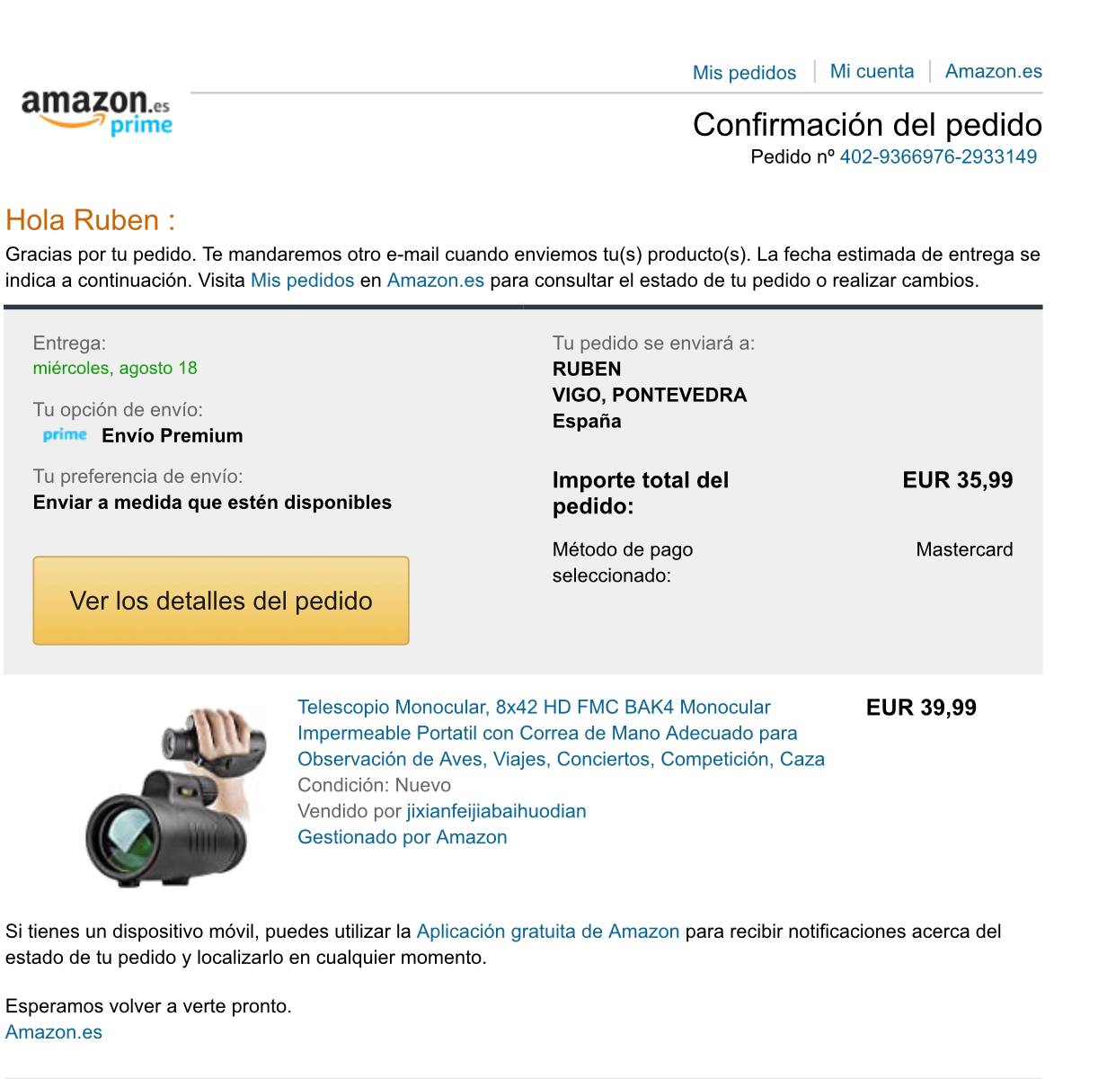Viewport: 1116px width, 1079px height.
Task: Select the delivery date miércoles, agosto 18
Action: [115, 368]
